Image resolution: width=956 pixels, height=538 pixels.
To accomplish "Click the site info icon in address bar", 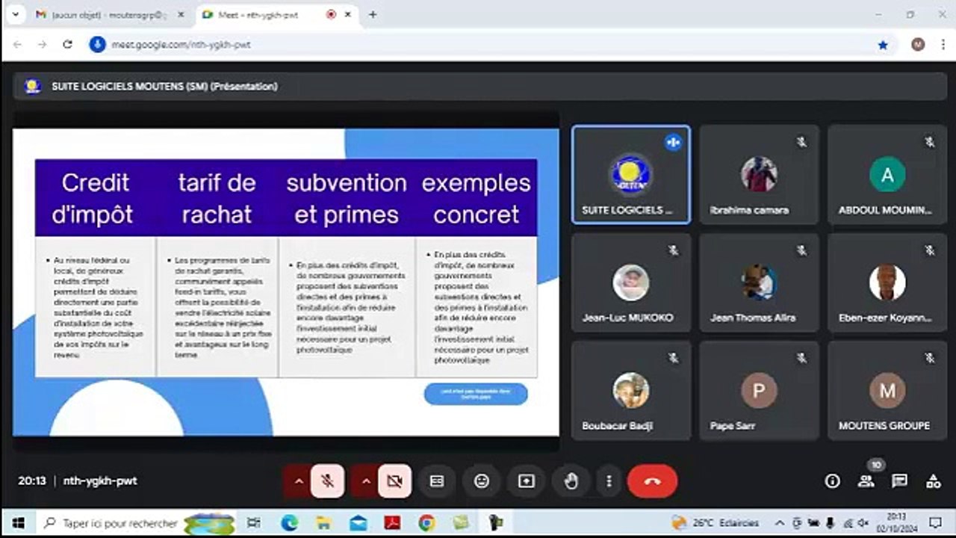I will [97, 45].
